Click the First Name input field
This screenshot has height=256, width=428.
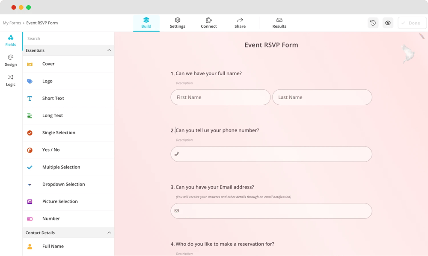point(220,97)
